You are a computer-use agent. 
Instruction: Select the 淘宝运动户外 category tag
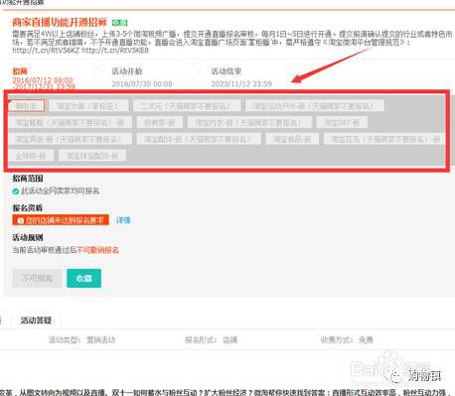[315, 106]
